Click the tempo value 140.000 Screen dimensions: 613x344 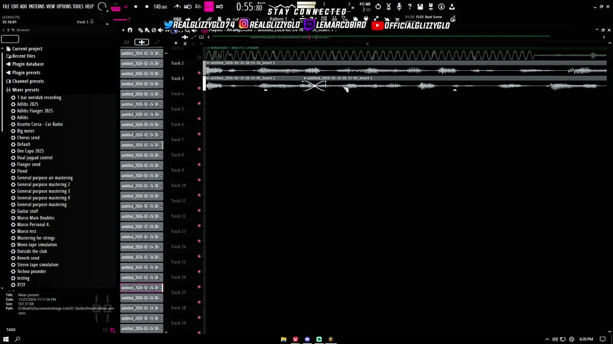pyautogui.click(x=160, y=7)
